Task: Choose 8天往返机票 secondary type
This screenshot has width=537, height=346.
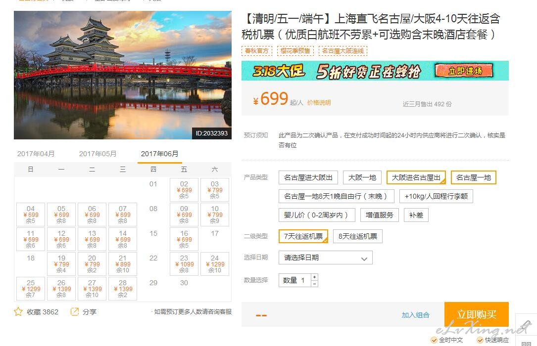Action: [357, 236]
